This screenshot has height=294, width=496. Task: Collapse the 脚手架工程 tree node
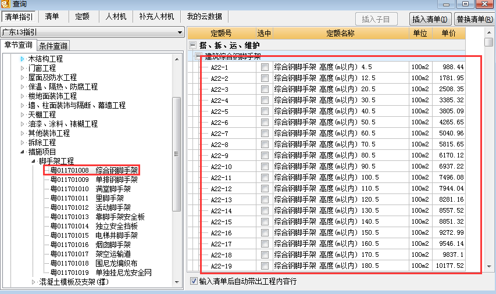33,161
